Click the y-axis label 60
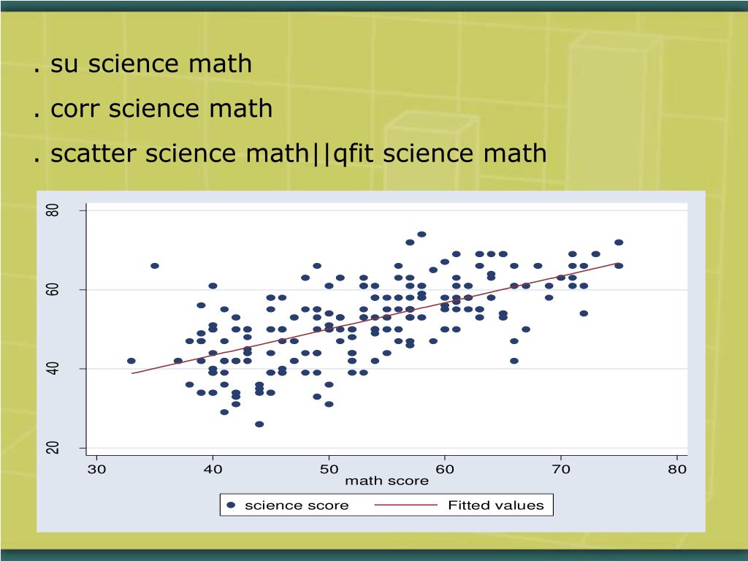The height and width of the screenshot is (561, 748). 53,289
